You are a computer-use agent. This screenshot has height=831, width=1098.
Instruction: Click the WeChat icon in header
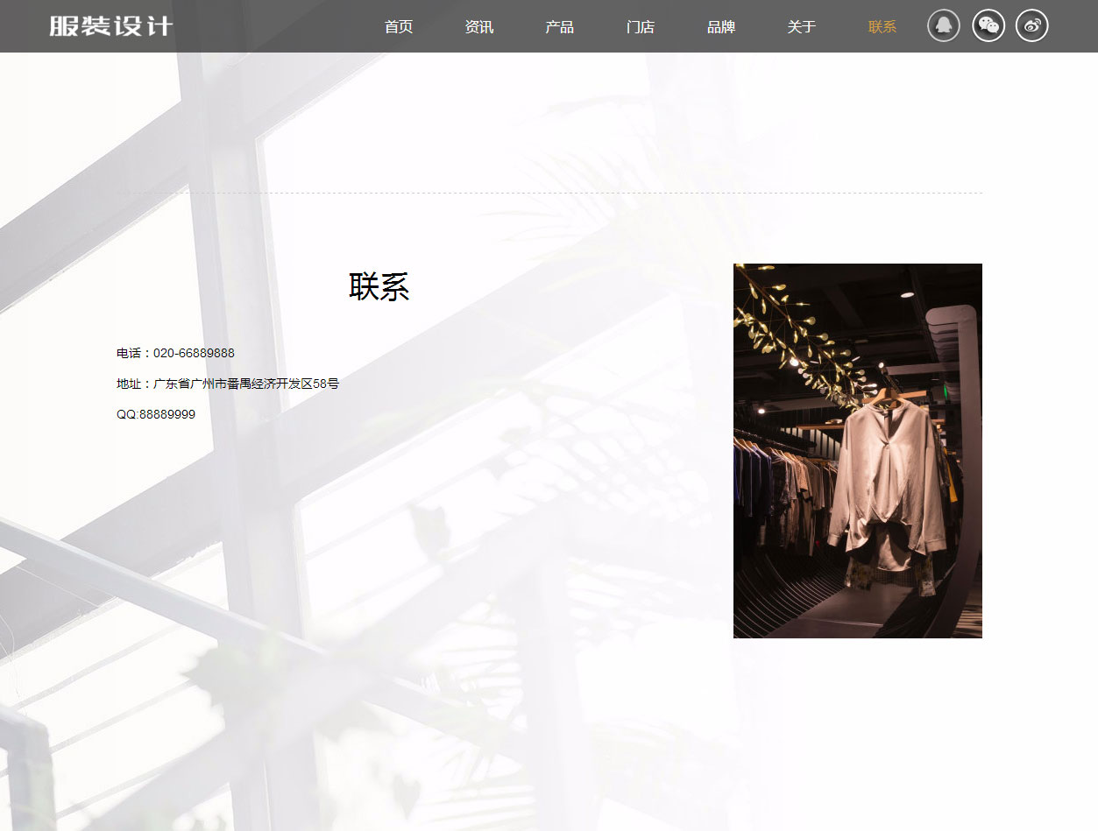pyautogui.click(x=988, y=25)
